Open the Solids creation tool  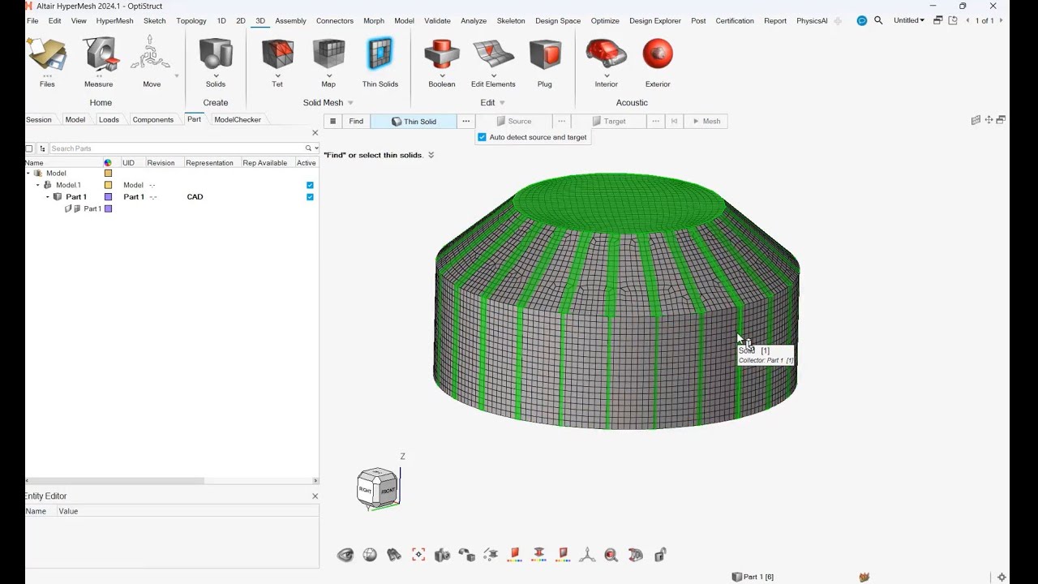pyautogui.click(x=216, y=55)
